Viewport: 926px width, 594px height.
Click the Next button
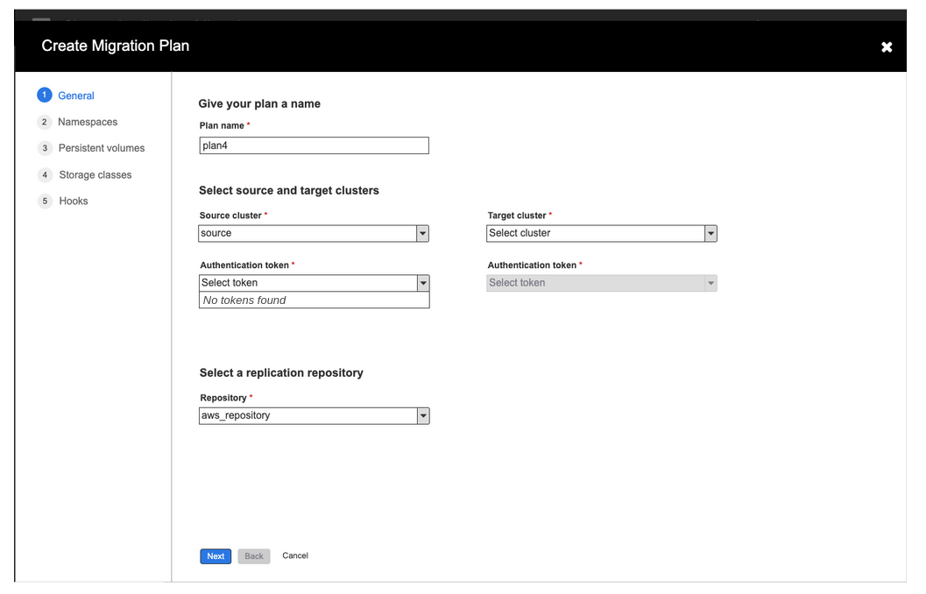click(215, 555)
